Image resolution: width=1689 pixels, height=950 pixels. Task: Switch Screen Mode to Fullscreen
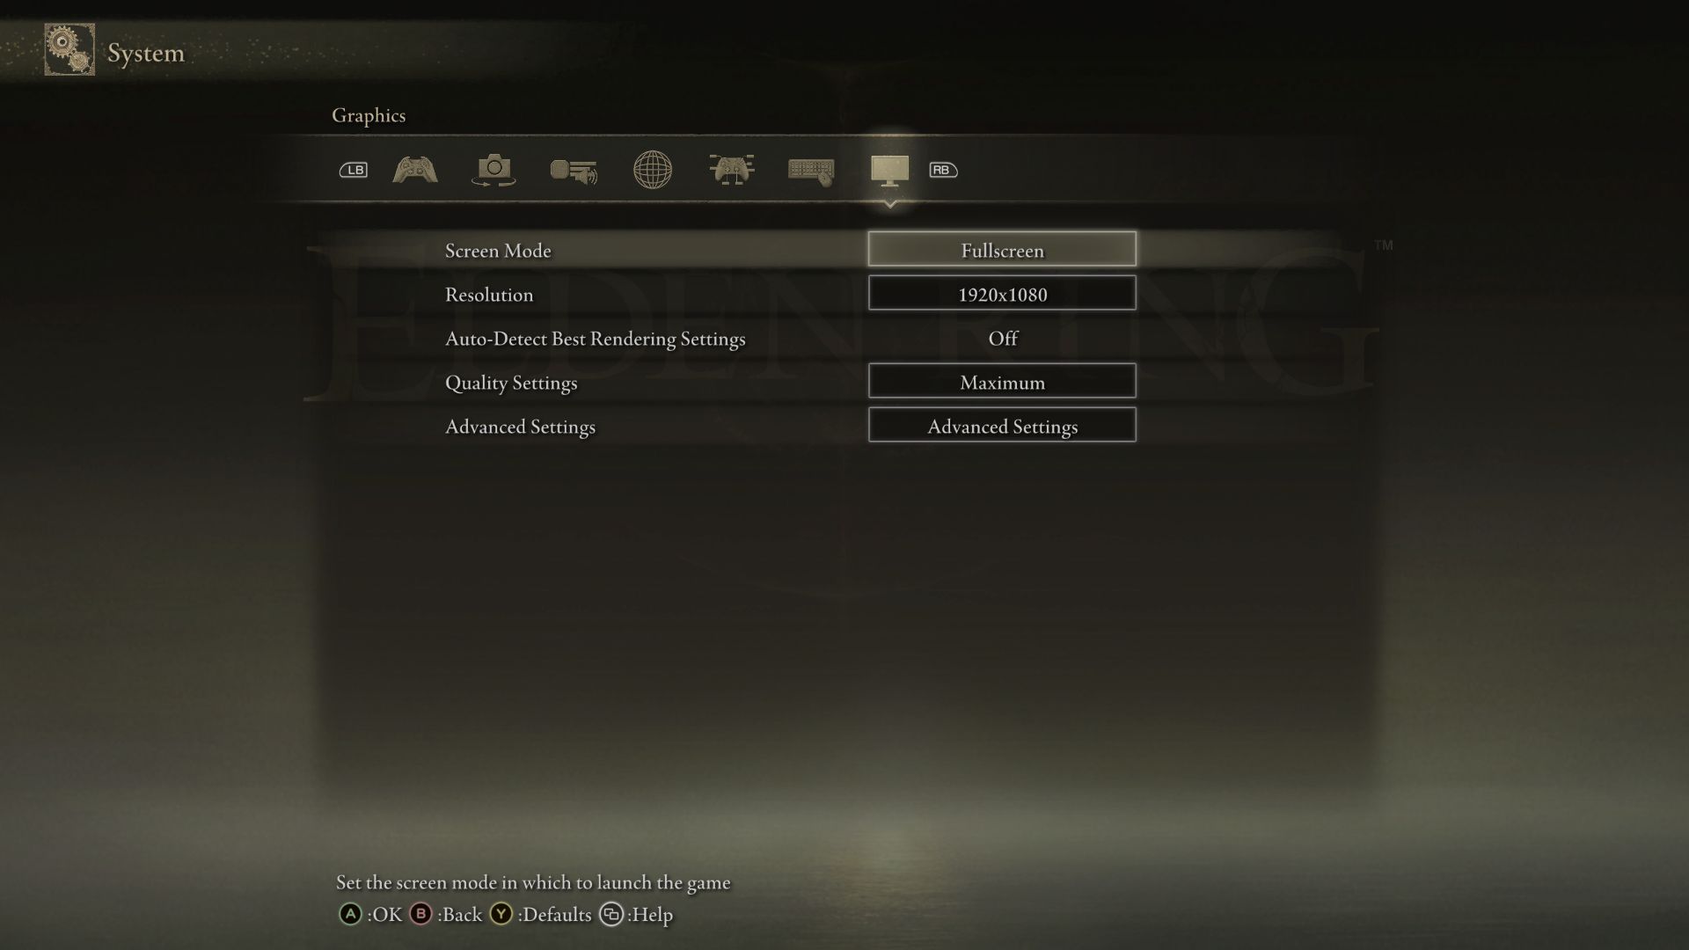coord(1002,250)
